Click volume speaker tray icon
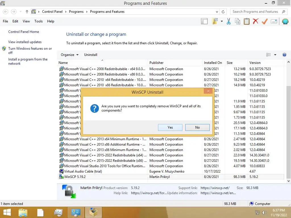291x218 pixels. 264,212
